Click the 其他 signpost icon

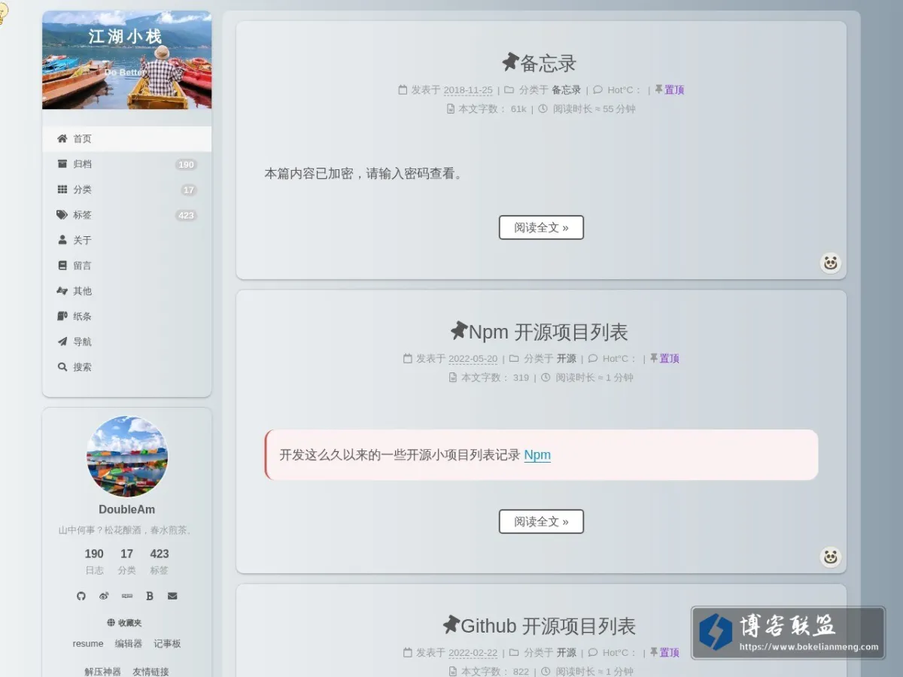[62, 290]
